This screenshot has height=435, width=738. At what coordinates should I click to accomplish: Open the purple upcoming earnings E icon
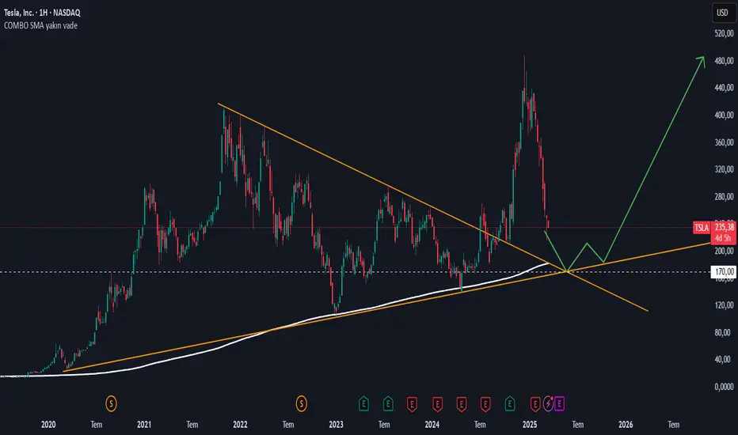(559, 403)
